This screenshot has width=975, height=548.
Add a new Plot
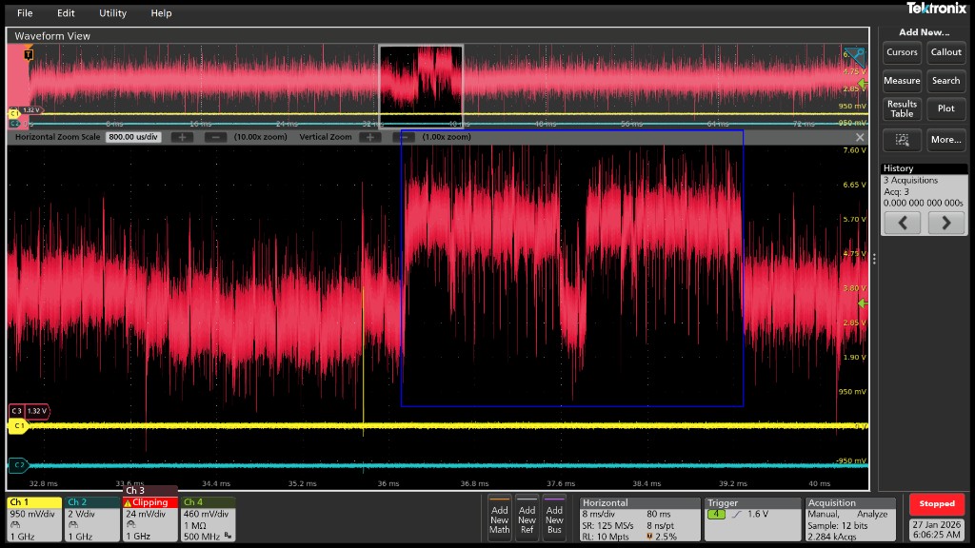(945, 108)
